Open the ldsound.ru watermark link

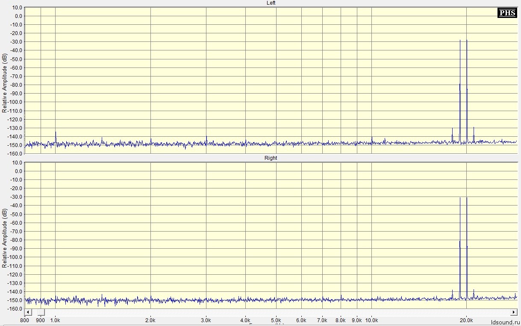coord(505,322)
